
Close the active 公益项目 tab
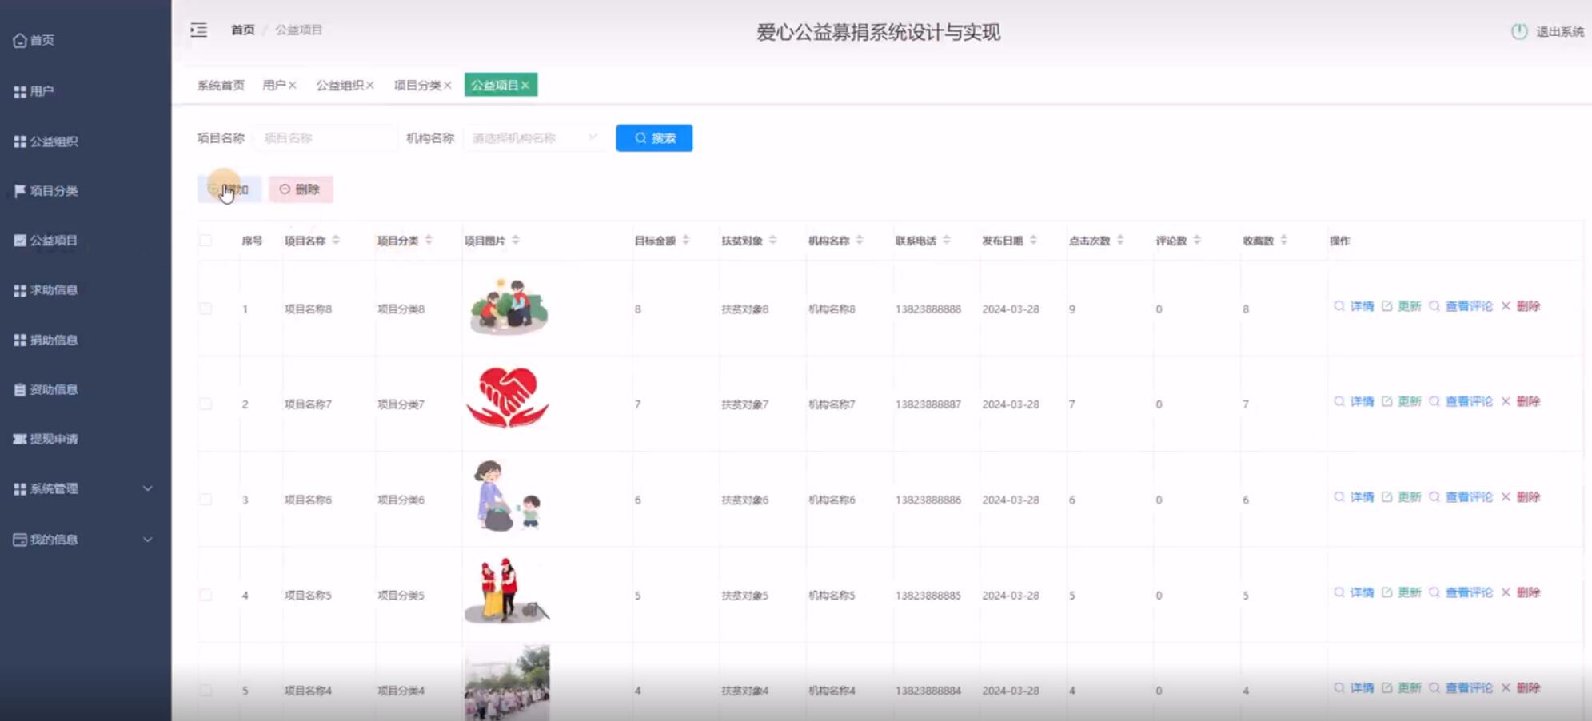pyautogui.click(x=525, y=86)
